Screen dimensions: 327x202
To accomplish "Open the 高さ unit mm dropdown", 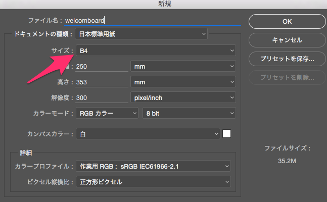I will (183, 82).
